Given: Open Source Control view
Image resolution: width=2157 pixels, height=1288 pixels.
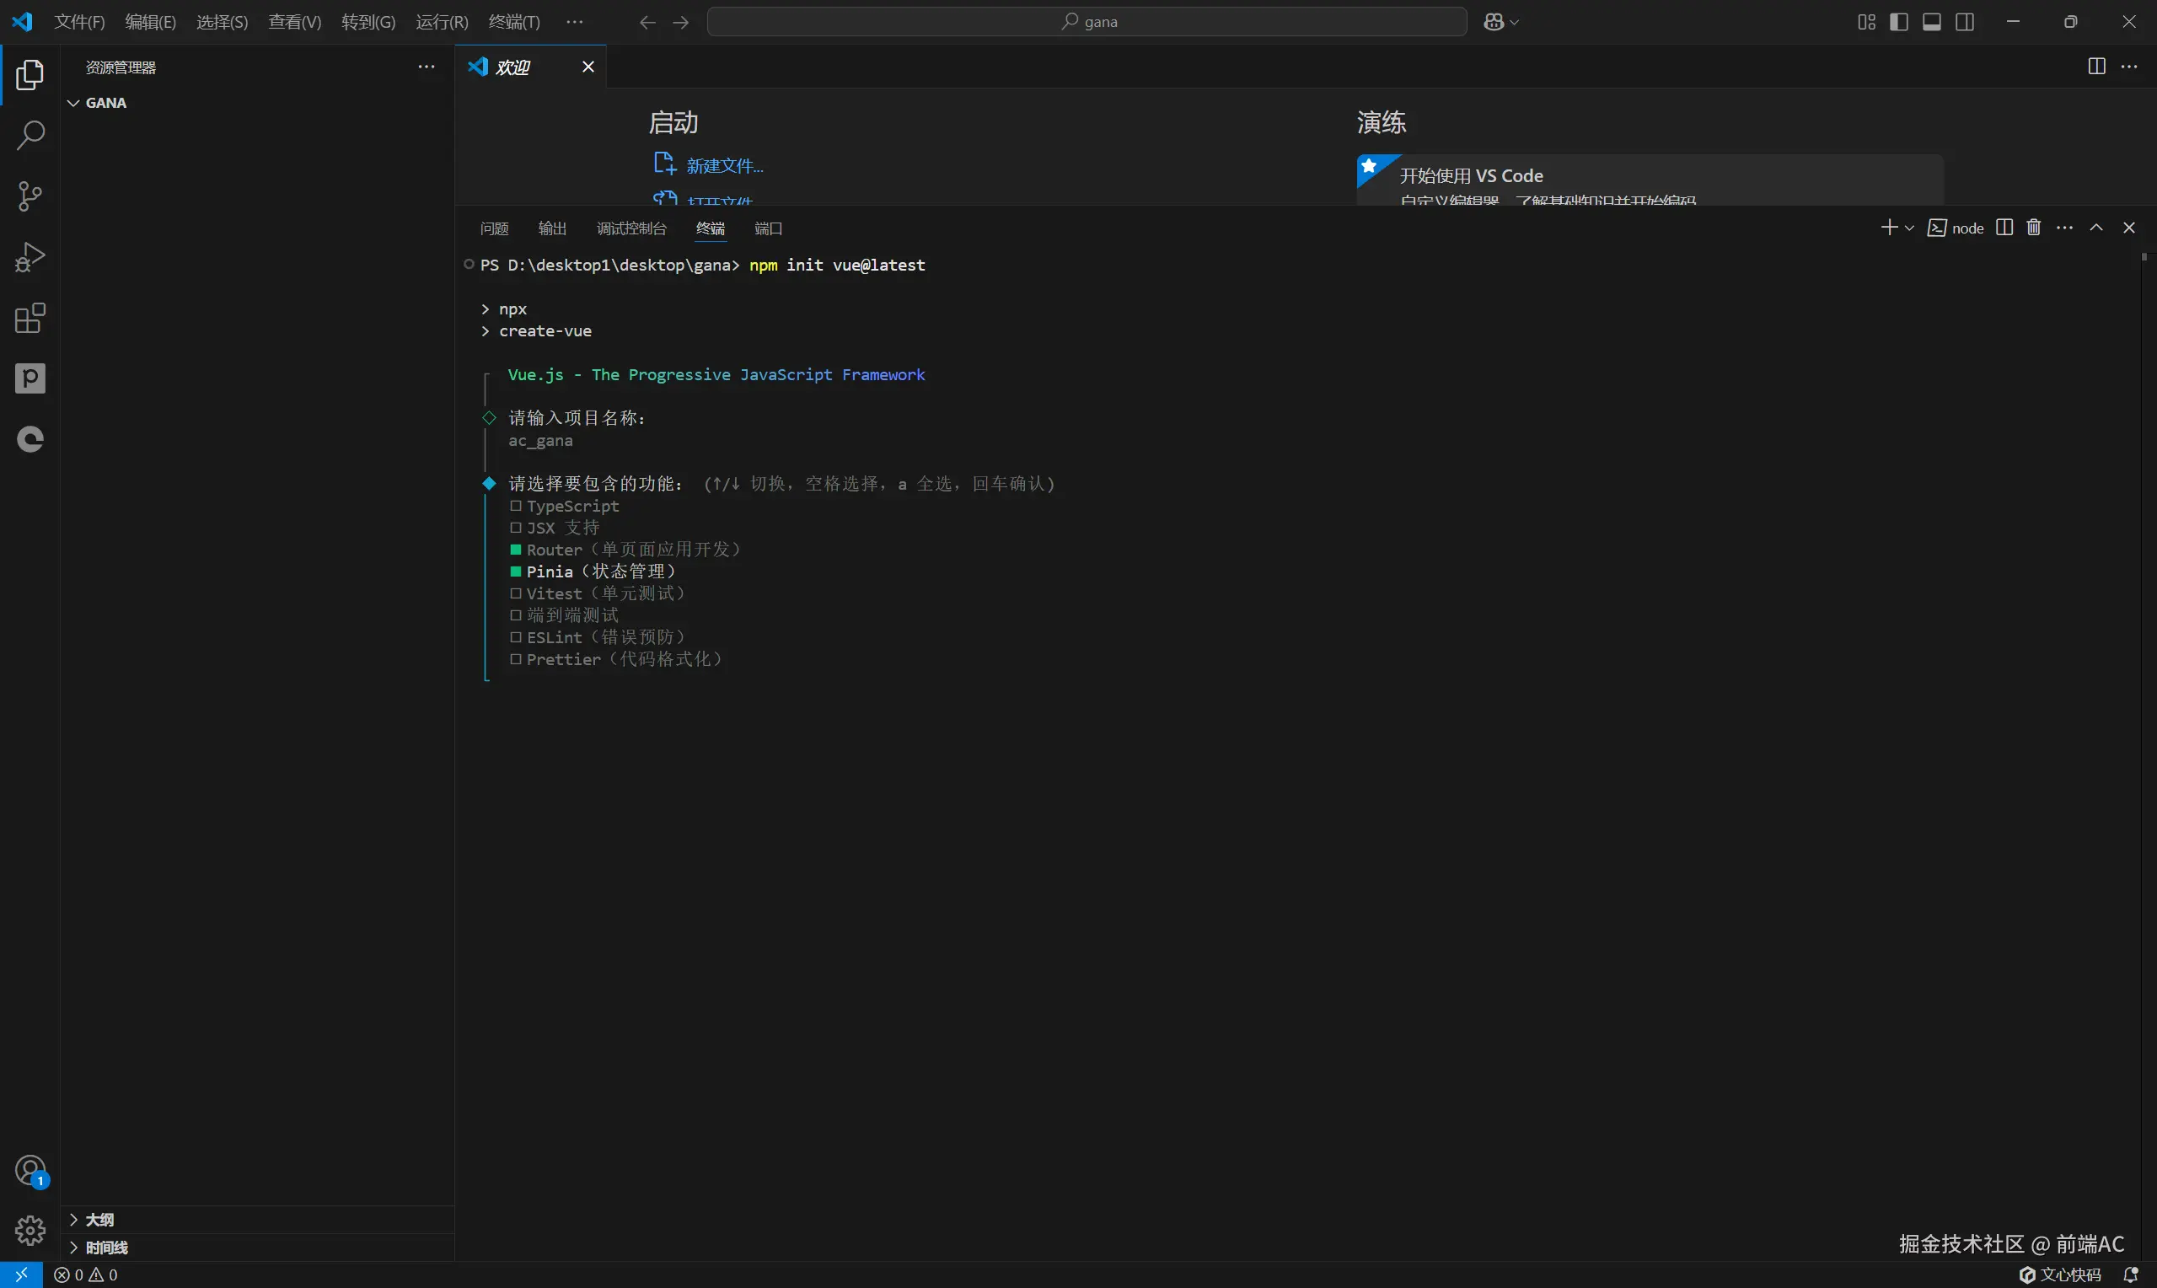Looking at the screenshot, I should (x=30, y=196).
